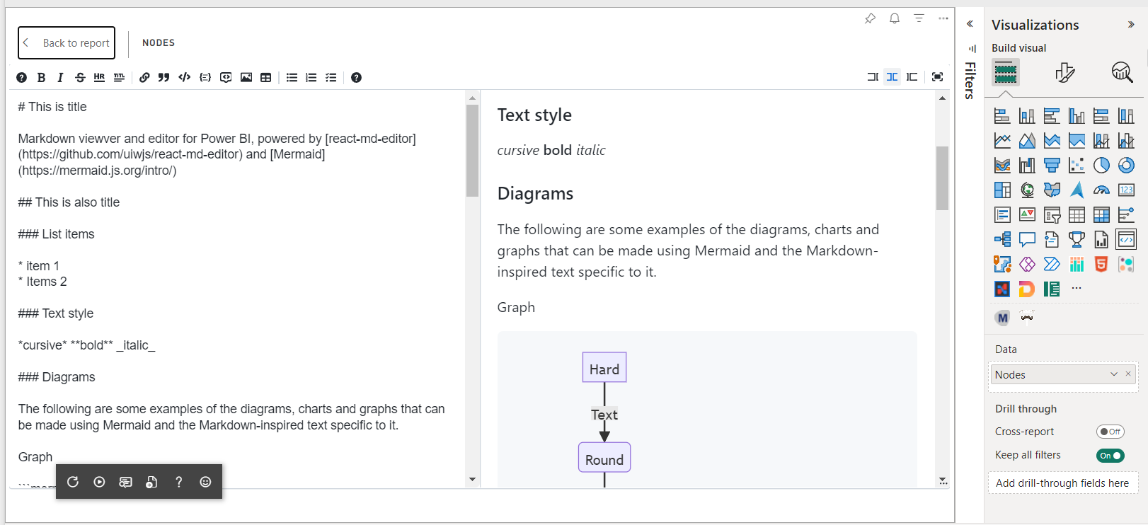Insert a comment using the toolbar comment icon
This screenshot has width=1148, height=525.
[226, 78]
